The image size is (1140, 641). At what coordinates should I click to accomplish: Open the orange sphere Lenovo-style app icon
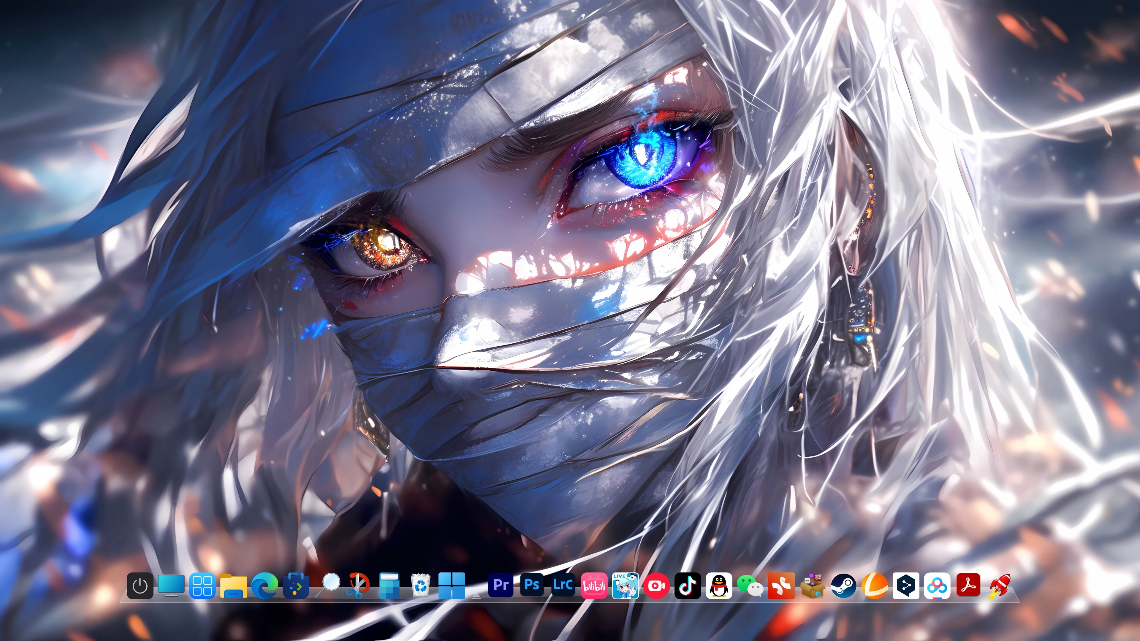875,586
